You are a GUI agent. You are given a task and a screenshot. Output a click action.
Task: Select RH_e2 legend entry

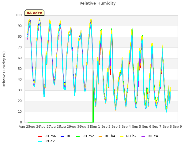[x=46, y=141]
